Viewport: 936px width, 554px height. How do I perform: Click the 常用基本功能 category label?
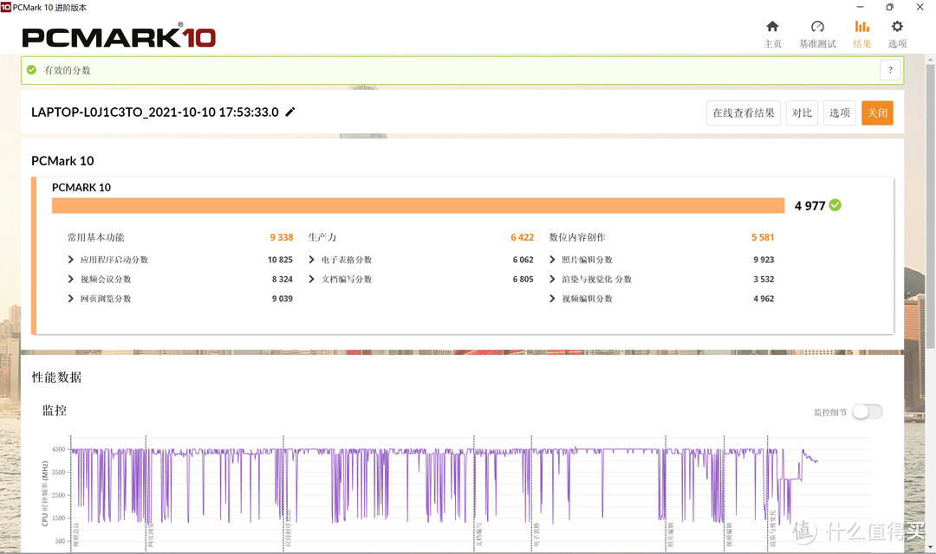[95, 237]
